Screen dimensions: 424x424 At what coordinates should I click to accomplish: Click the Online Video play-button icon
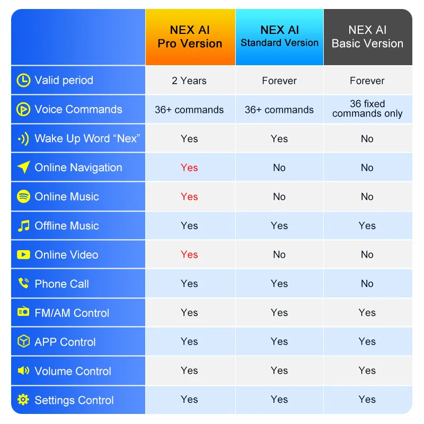[x=23, y=255]
